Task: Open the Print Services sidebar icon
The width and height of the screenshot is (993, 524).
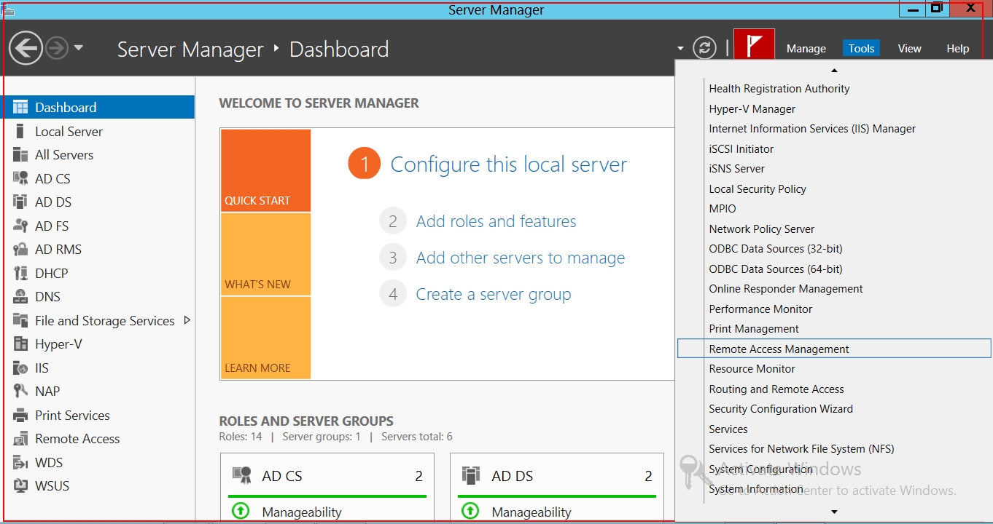Action: coord(20,416)
